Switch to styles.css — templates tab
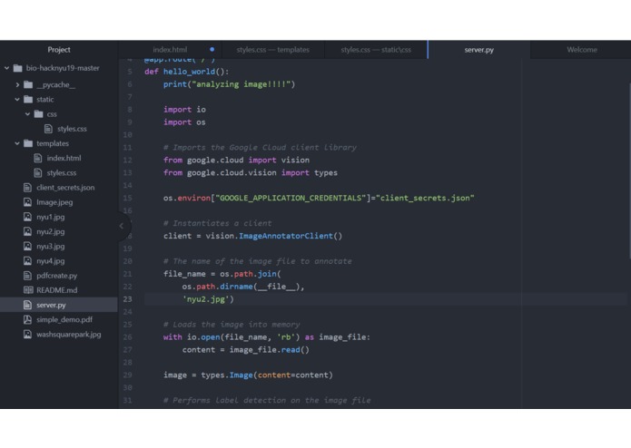Screen dimensions: 631x448 pos(273,50)
